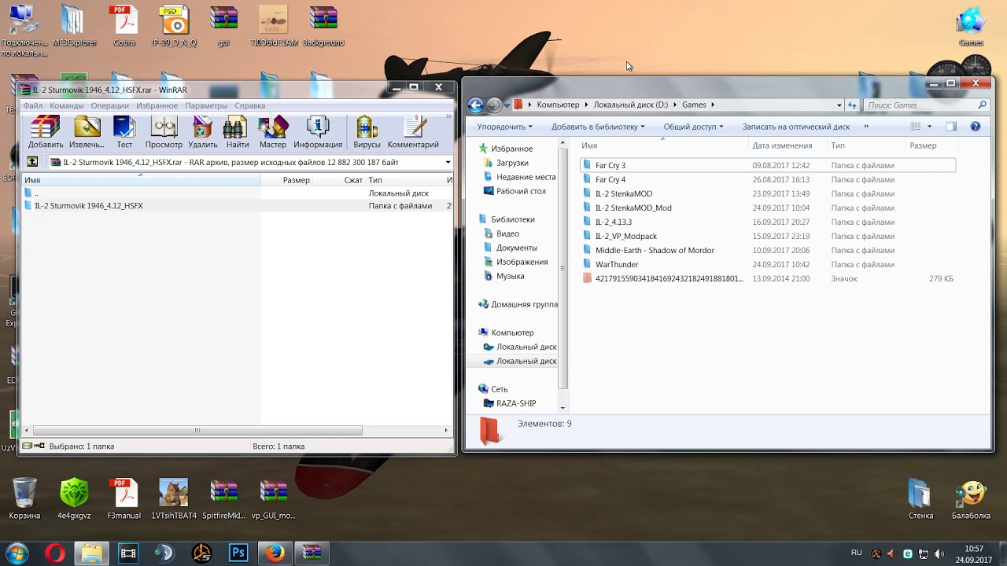Select Middle-Earth - Shadow of Mordor folder

coord(655,251)
